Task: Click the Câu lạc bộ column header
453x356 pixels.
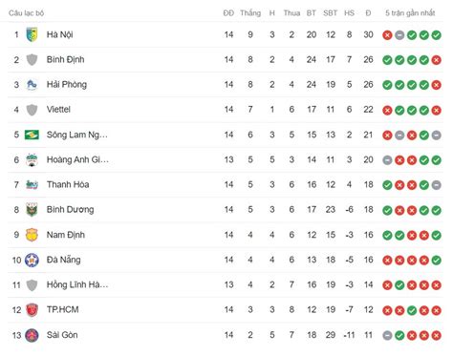Action: point(27,13)
